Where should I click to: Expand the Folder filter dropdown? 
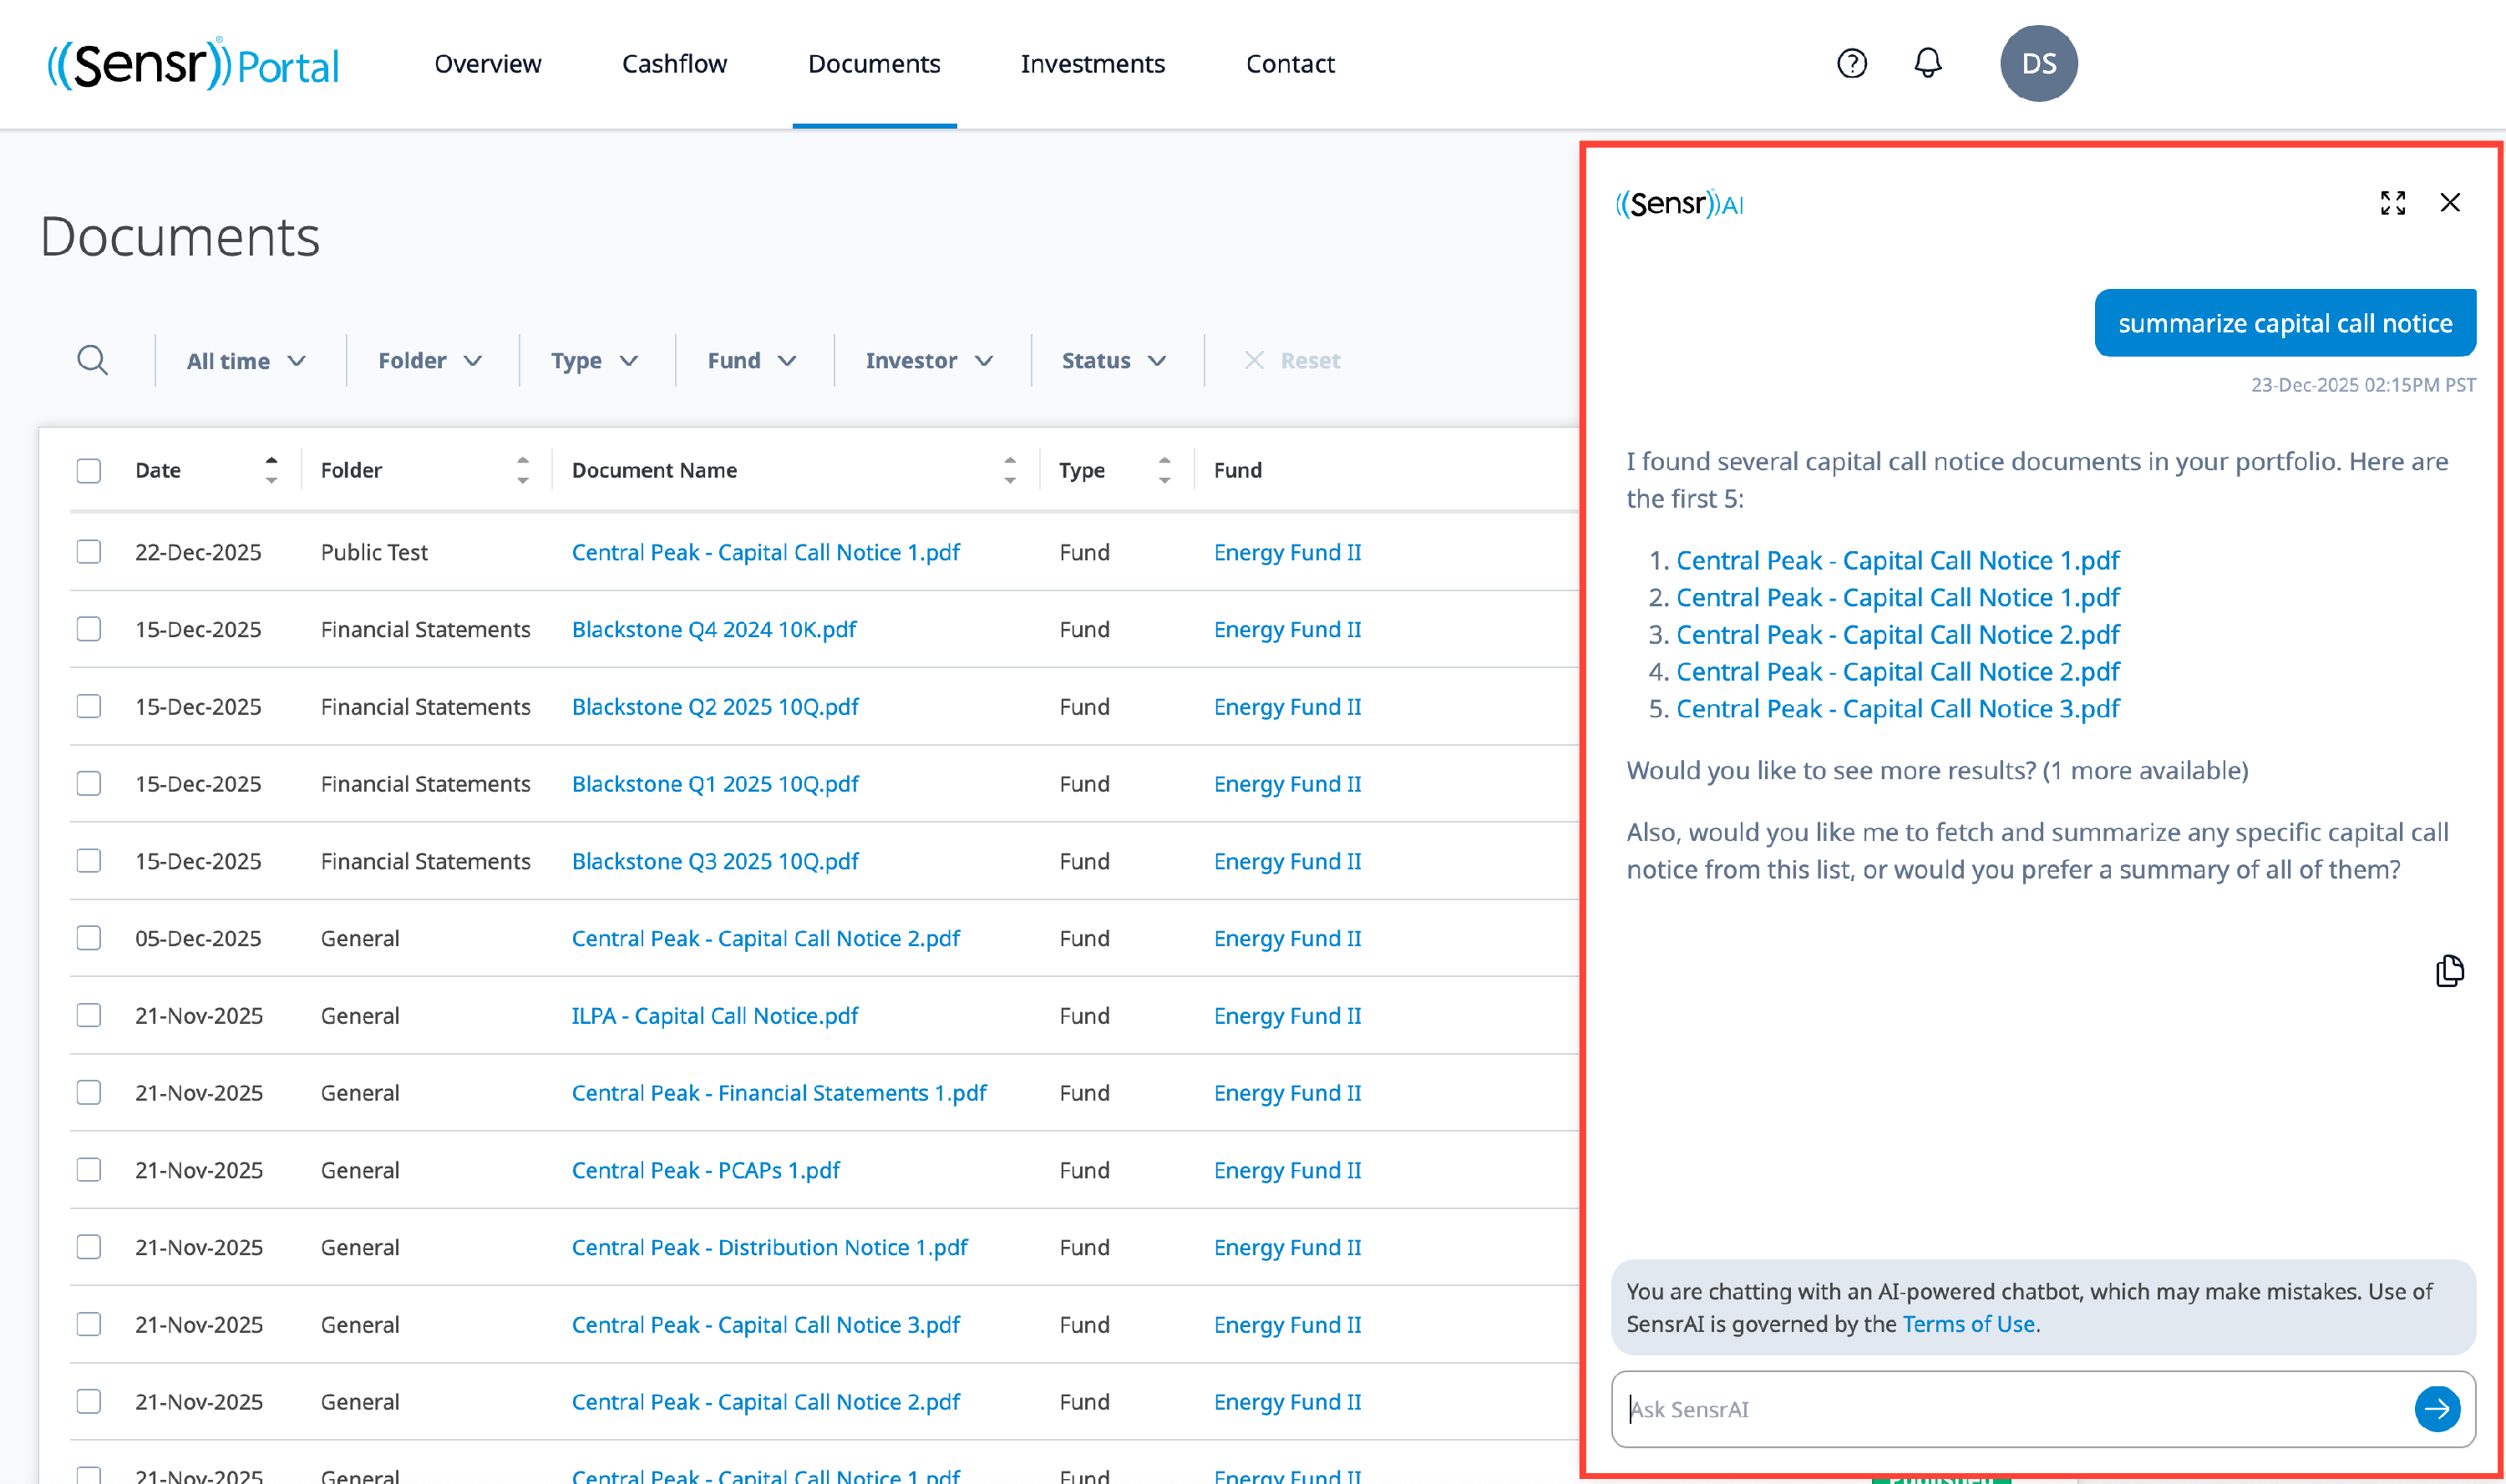click(429, 361)
